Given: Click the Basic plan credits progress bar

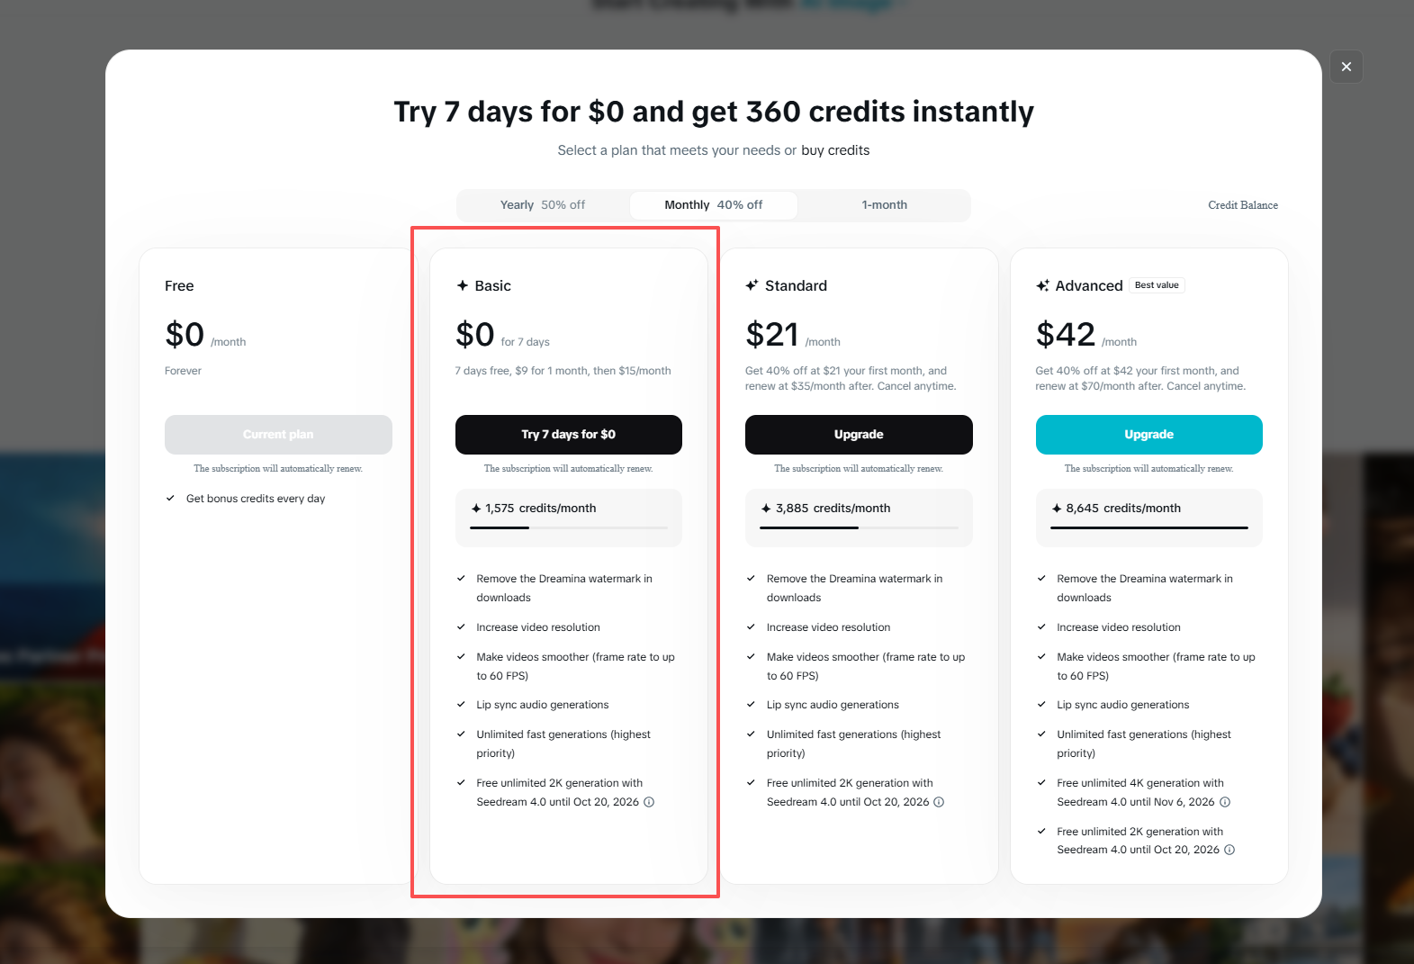Looking at the screenshot, I should (x=568, y=527).
